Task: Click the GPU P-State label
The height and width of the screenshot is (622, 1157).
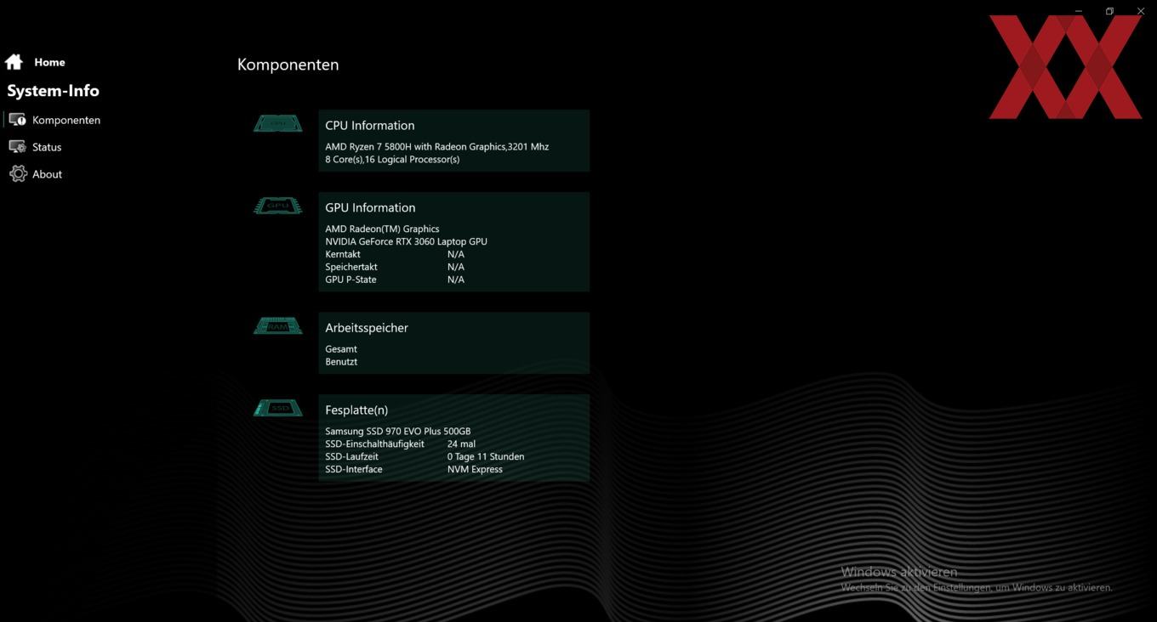Action: (x=351, y=280)
